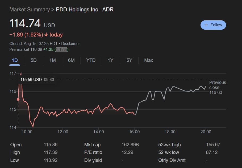242x168 pixels.
Task: Switch to the 1M time range
Action: pos(52,60)
